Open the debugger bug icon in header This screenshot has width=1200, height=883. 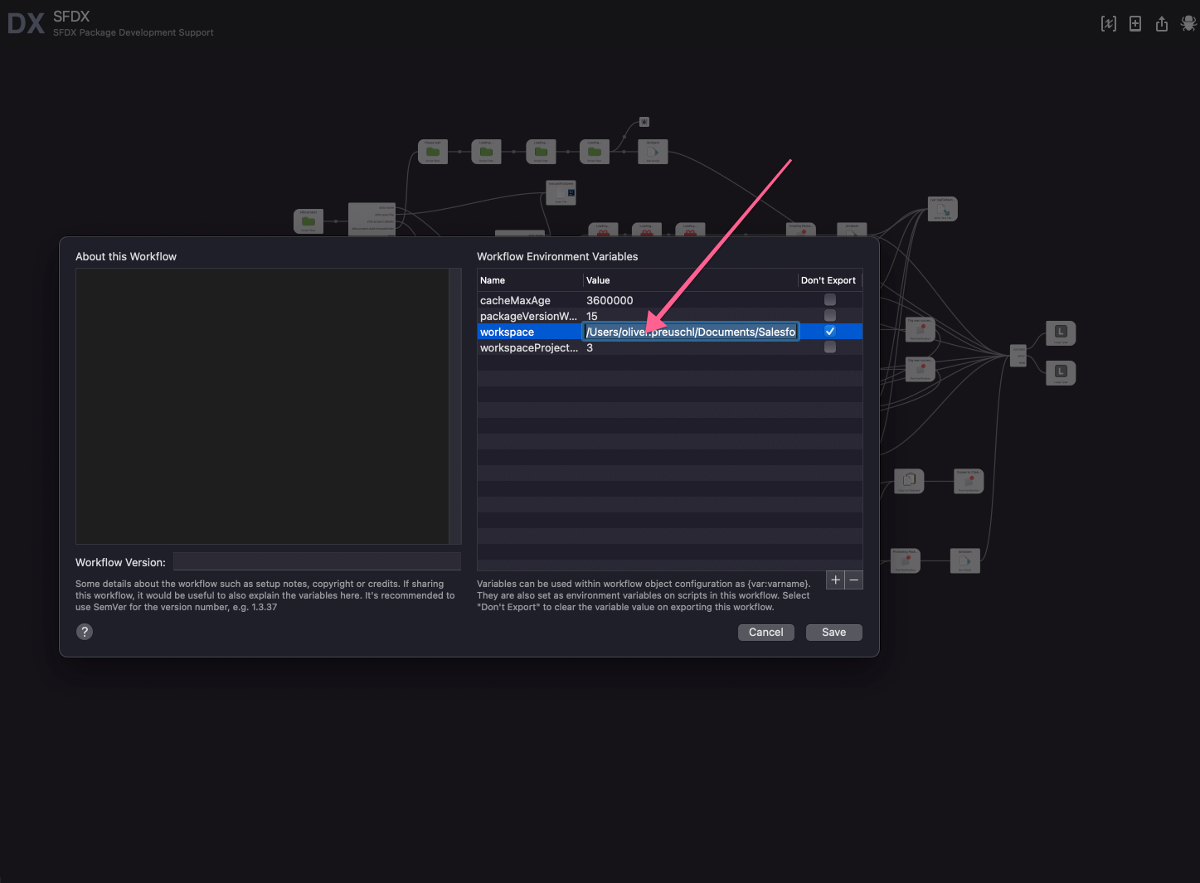click(x=1188, y=24)
